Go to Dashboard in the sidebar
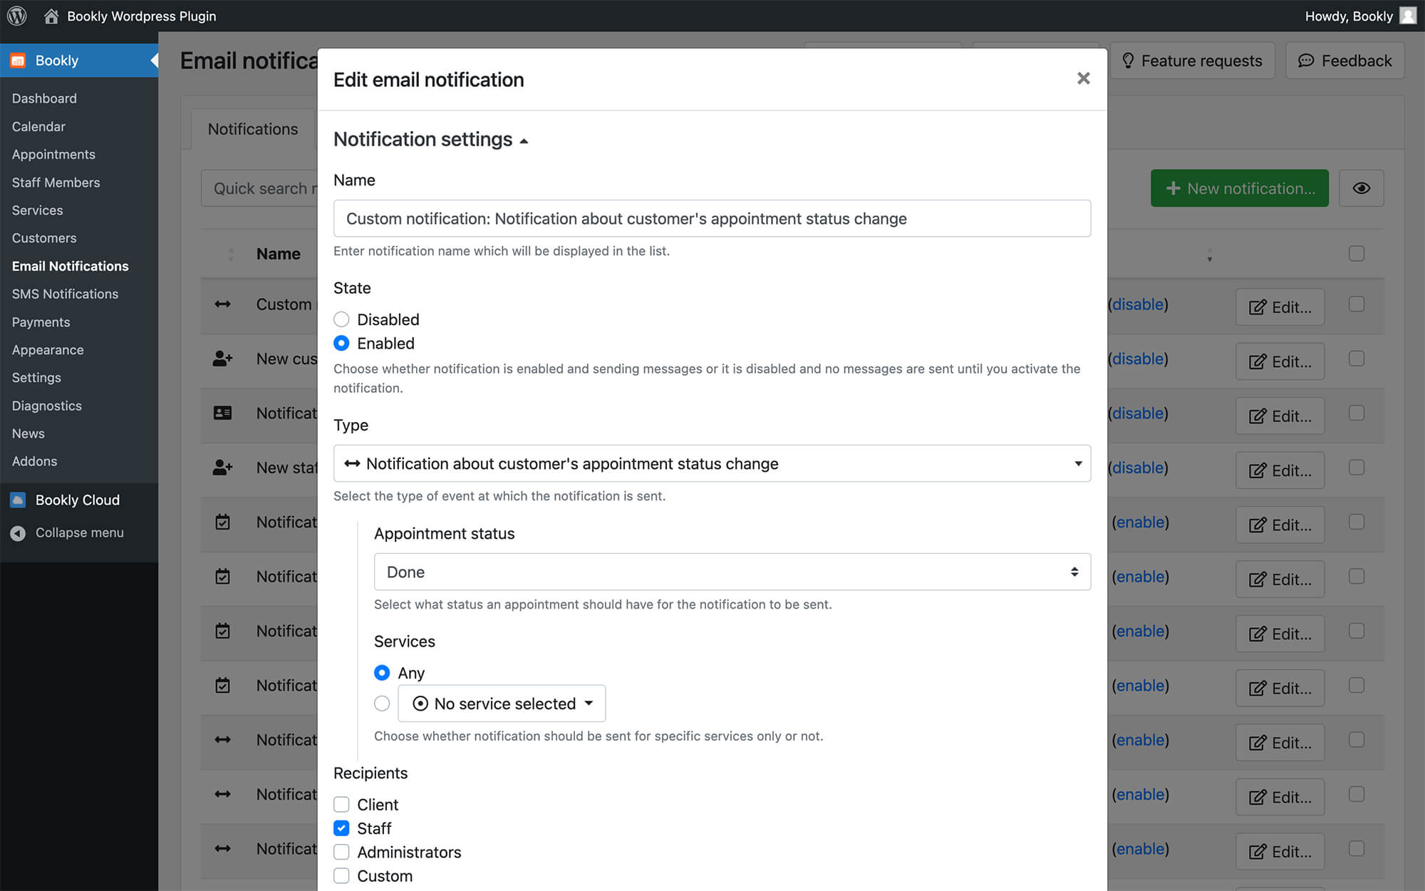This screenshot has width=1425, height=891. coord(44,98)
